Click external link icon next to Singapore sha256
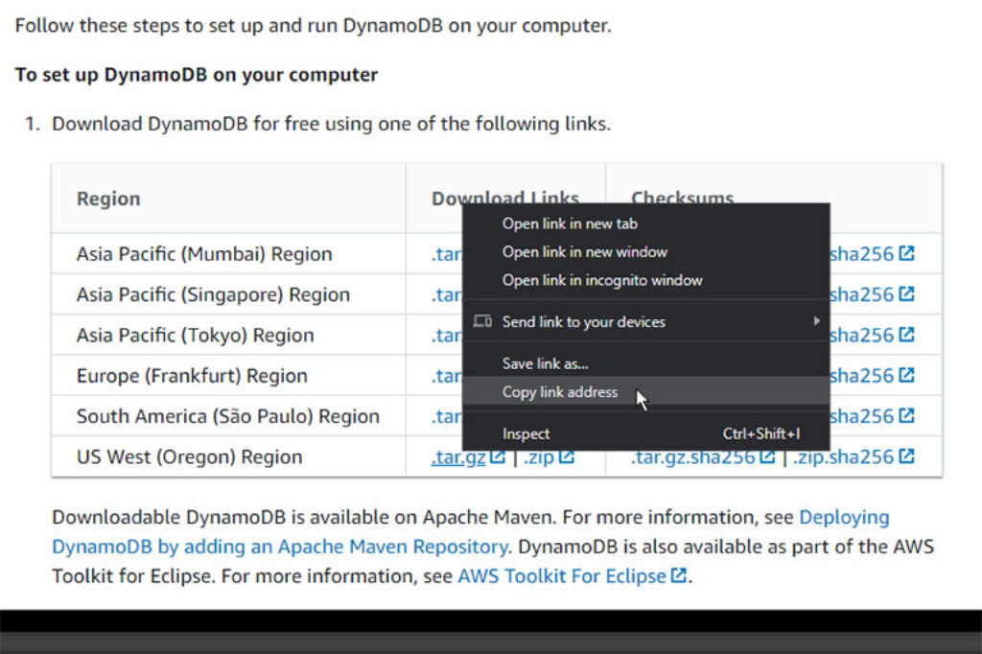Screen dimensions: 982x654 906,294
